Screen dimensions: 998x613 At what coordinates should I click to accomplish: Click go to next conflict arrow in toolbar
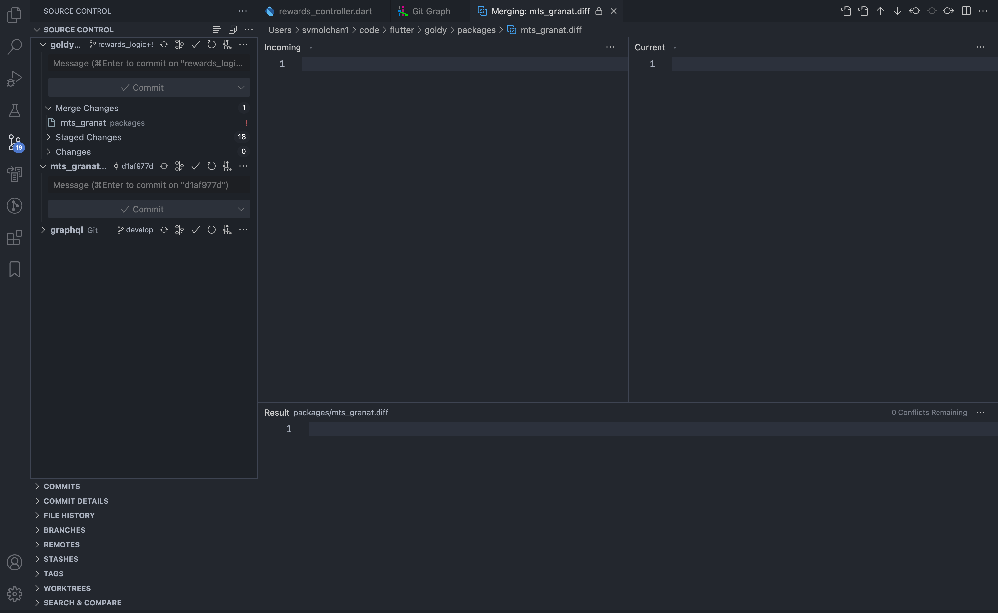pos(897,11)
